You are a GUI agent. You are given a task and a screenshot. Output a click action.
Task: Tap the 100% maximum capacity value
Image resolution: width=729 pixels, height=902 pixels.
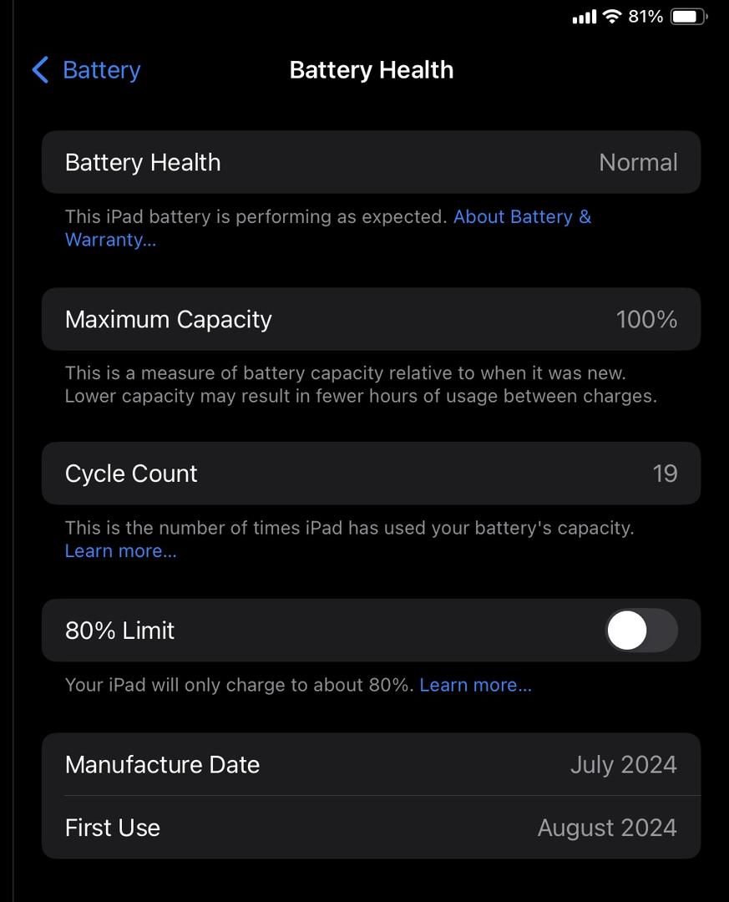(x=646, y=319)
